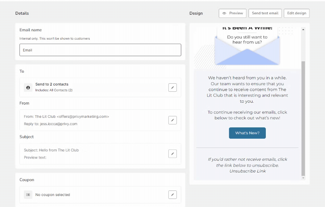Viewport: 325px width, 207px height.
Task: Click 'No coupon selected' text
Action: pos(53,195)
